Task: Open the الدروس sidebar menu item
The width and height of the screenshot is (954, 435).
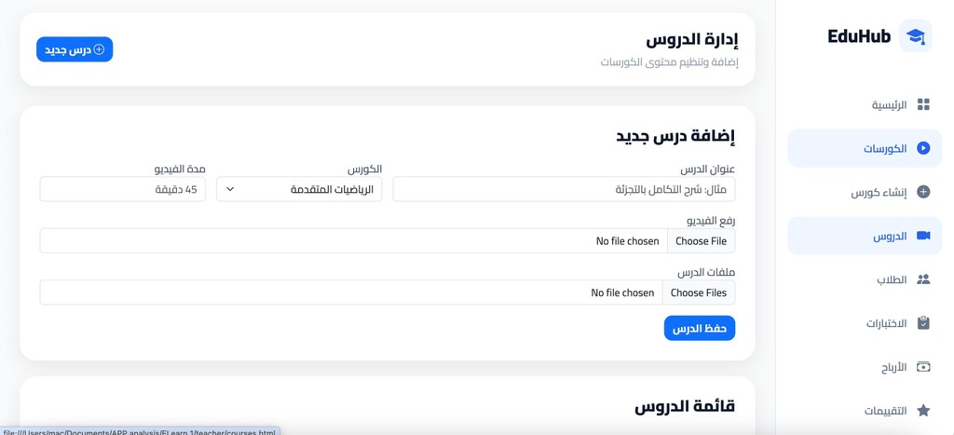Action: point(865,236)
